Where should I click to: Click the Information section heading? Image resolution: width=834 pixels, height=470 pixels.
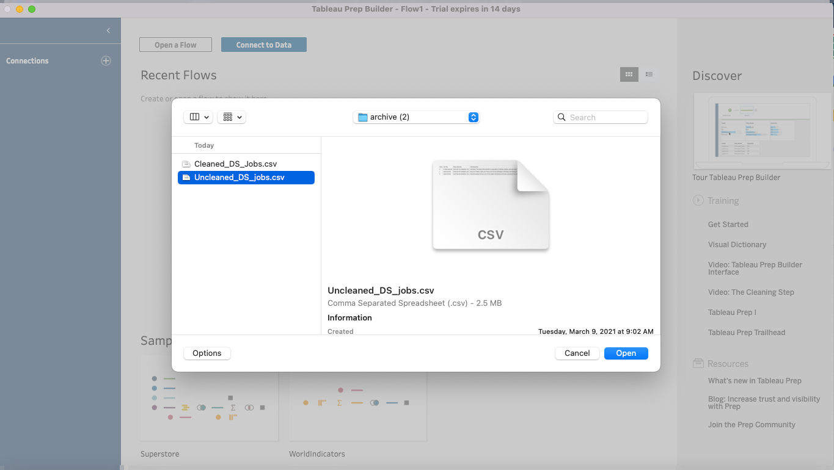[x=349, y=317]
